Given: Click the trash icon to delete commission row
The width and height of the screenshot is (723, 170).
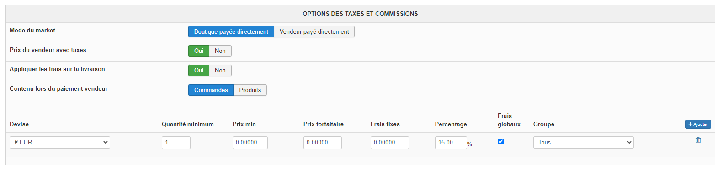Looking at the screenshot, I should pos(698,140).
